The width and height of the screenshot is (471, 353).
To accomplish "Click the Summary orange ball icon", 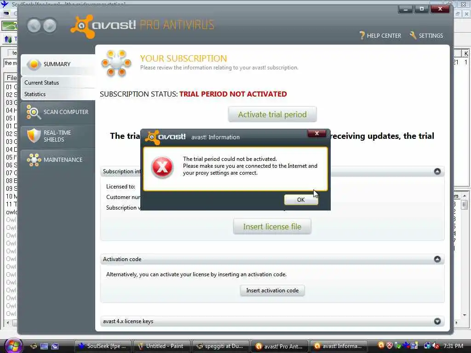I will pos(34,64).
